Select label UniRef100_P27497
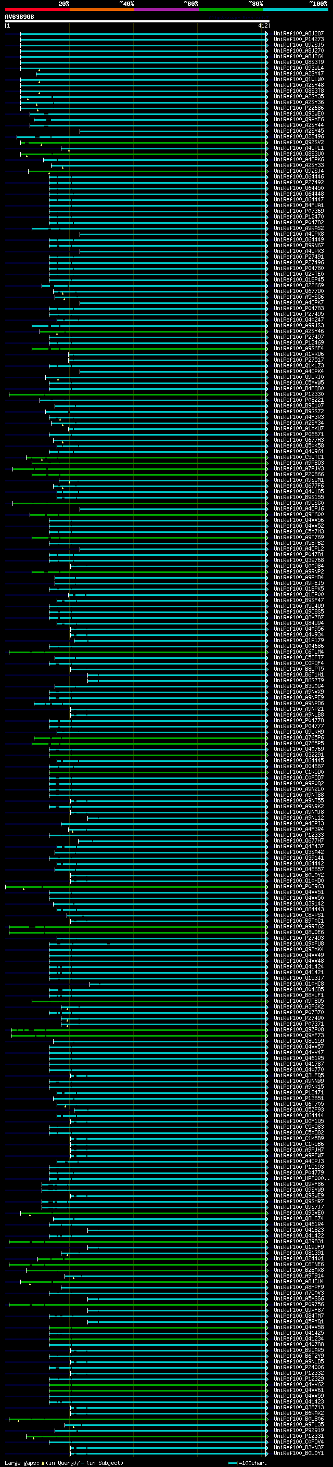This screenshot has width=333, height=1467. pos(299,337)
